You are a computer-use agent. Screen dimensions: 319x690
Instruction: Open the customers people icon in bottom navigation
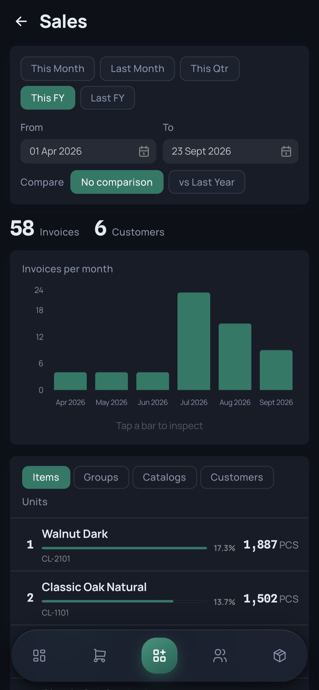pos(220,656)
